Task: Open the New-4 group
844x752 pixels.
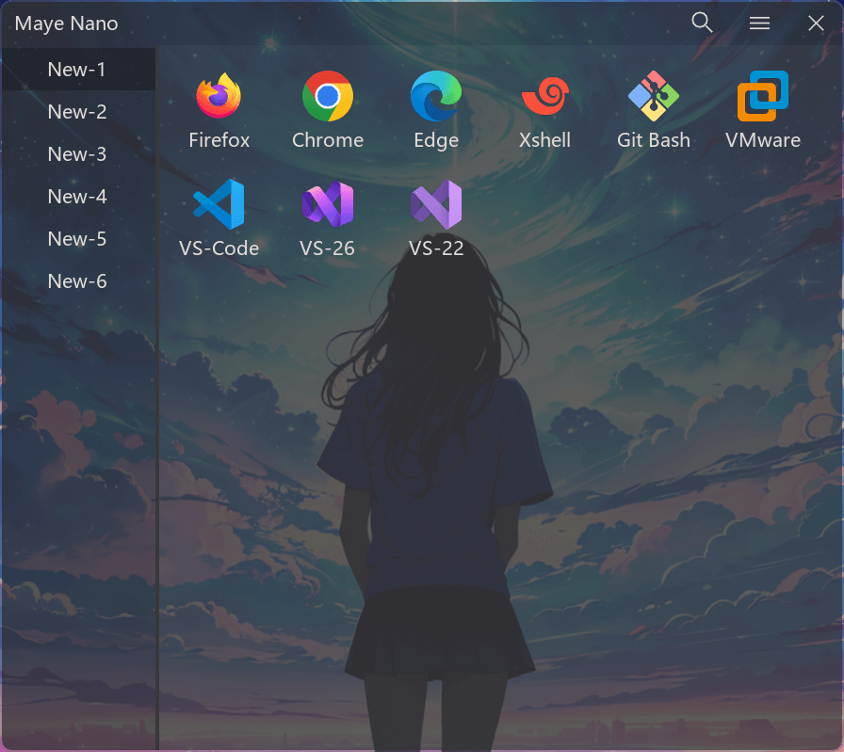Action: [x=77, y=196]
